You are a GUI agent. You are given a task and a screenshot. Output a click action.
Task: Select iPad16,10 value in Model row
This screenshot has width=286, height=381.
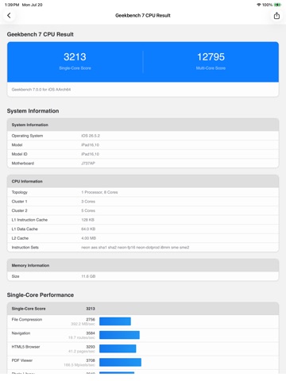[91, 144]
